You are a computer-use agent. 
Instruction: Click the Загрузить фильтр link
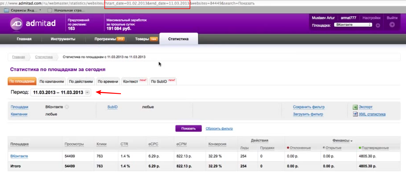pyautogui.click(x=308, y=114)
